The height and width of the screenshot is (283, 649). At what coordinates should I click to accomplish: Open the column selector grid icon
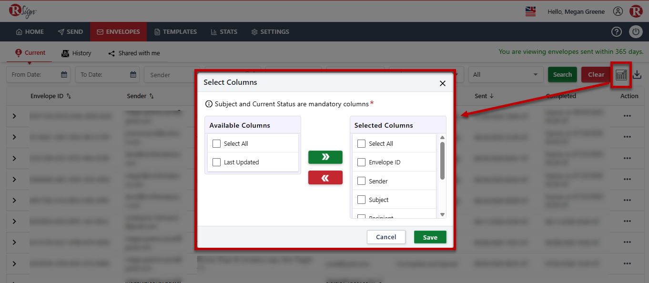(x=621, y=75)
